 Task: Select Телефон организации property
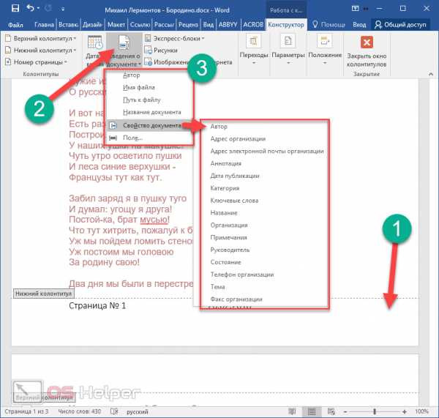242,275
